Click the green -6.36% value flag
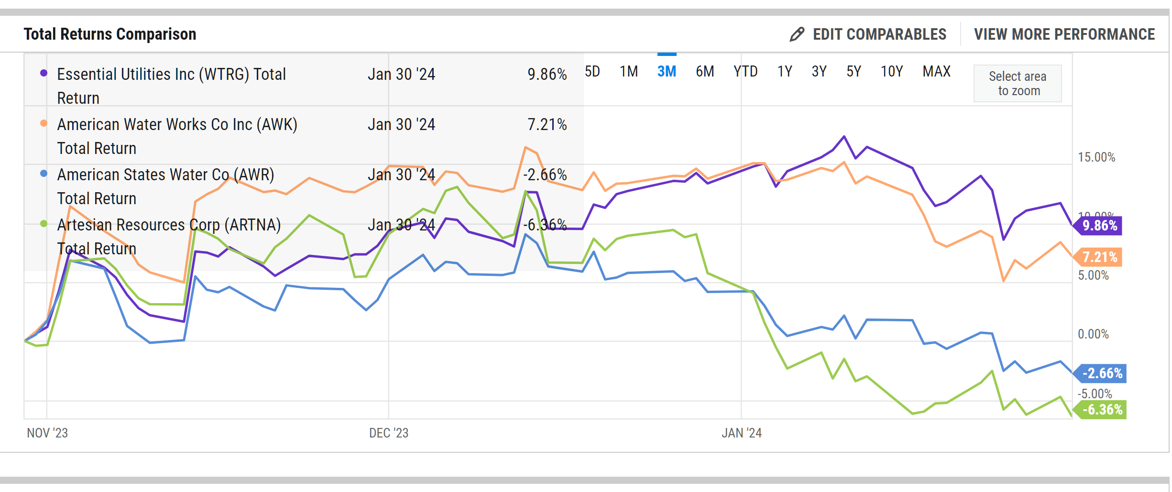1172x492 pixels. (1102, 410)
